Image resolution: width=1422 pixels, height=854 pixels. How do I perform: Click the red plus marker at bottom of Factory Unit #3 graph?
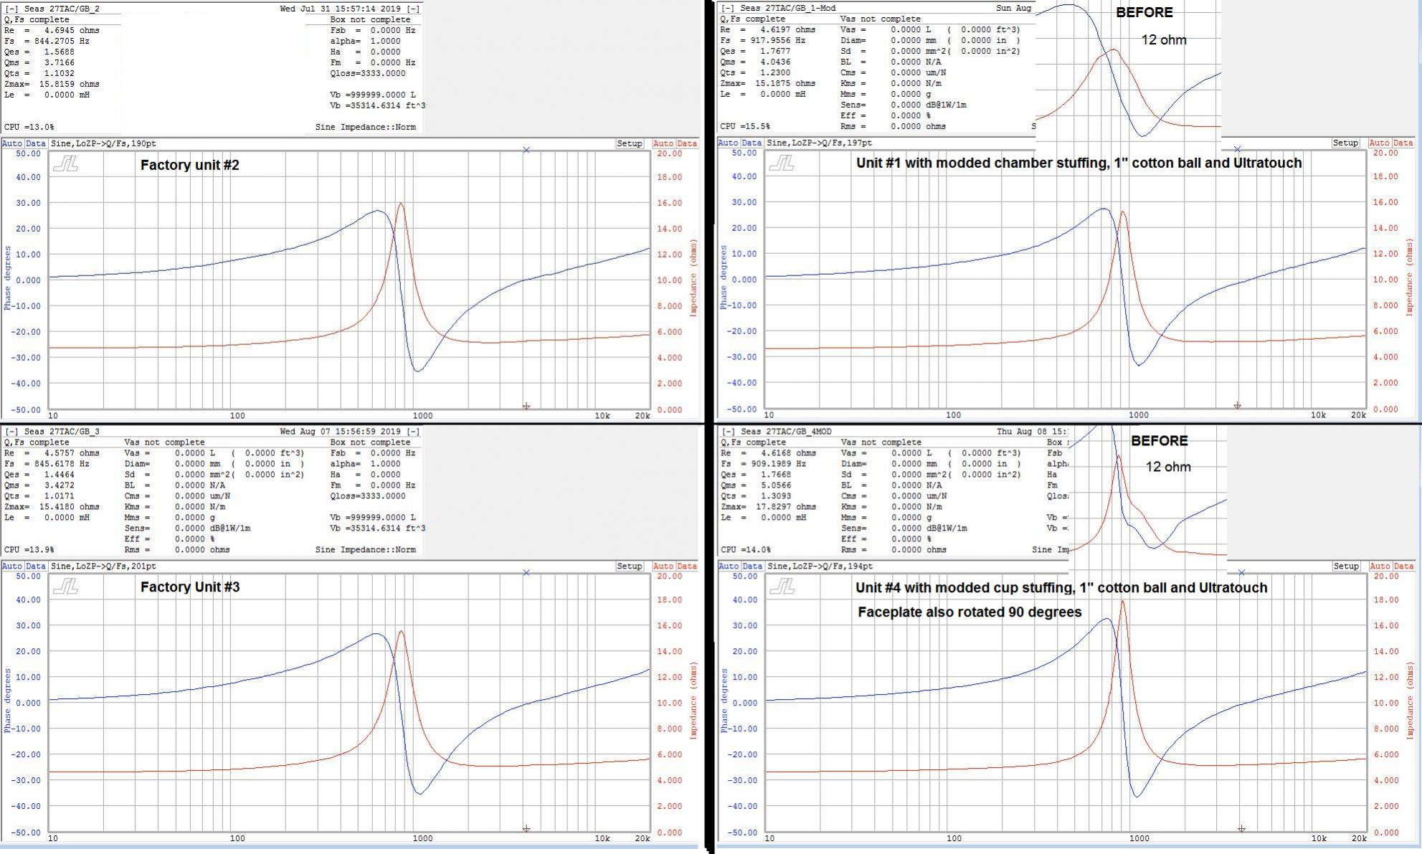[x=526, y=828]
